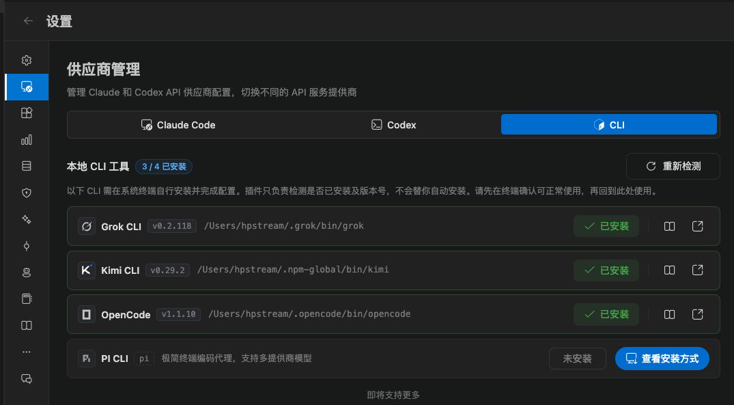
Task: Click the PI CLI name label
Action: 115,359
